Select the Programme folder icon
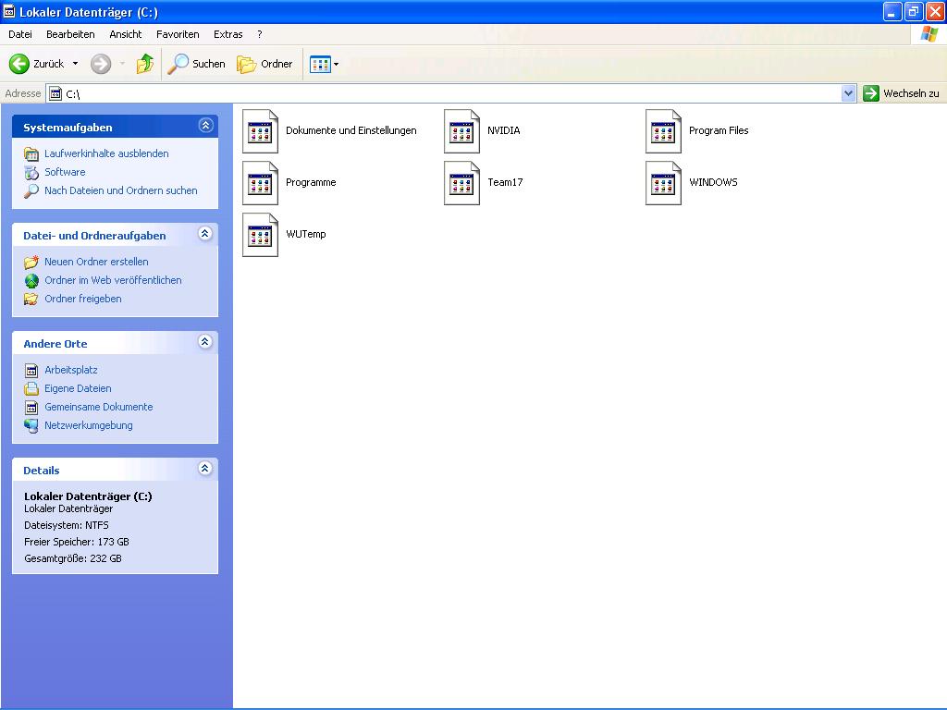 pyautogui.click(x=260, y=183)
